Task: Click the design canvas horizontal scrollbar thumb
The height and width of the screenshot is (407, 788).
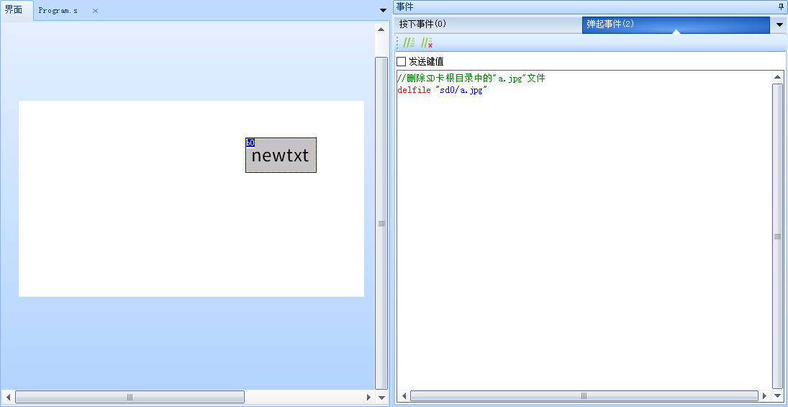Action: click(130, 397)
